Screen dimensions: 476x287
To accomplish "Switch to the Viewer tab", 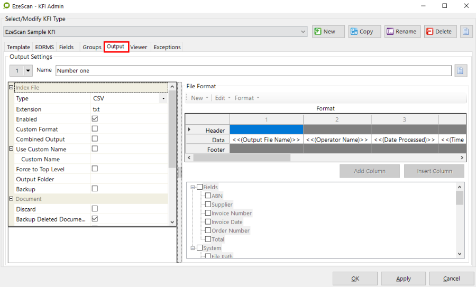I will click(139, 47).
